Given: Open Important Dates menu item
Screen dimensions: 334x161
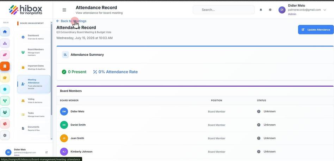Looking at the screenshot, I should pyautogui.click(x=34, y=67).
